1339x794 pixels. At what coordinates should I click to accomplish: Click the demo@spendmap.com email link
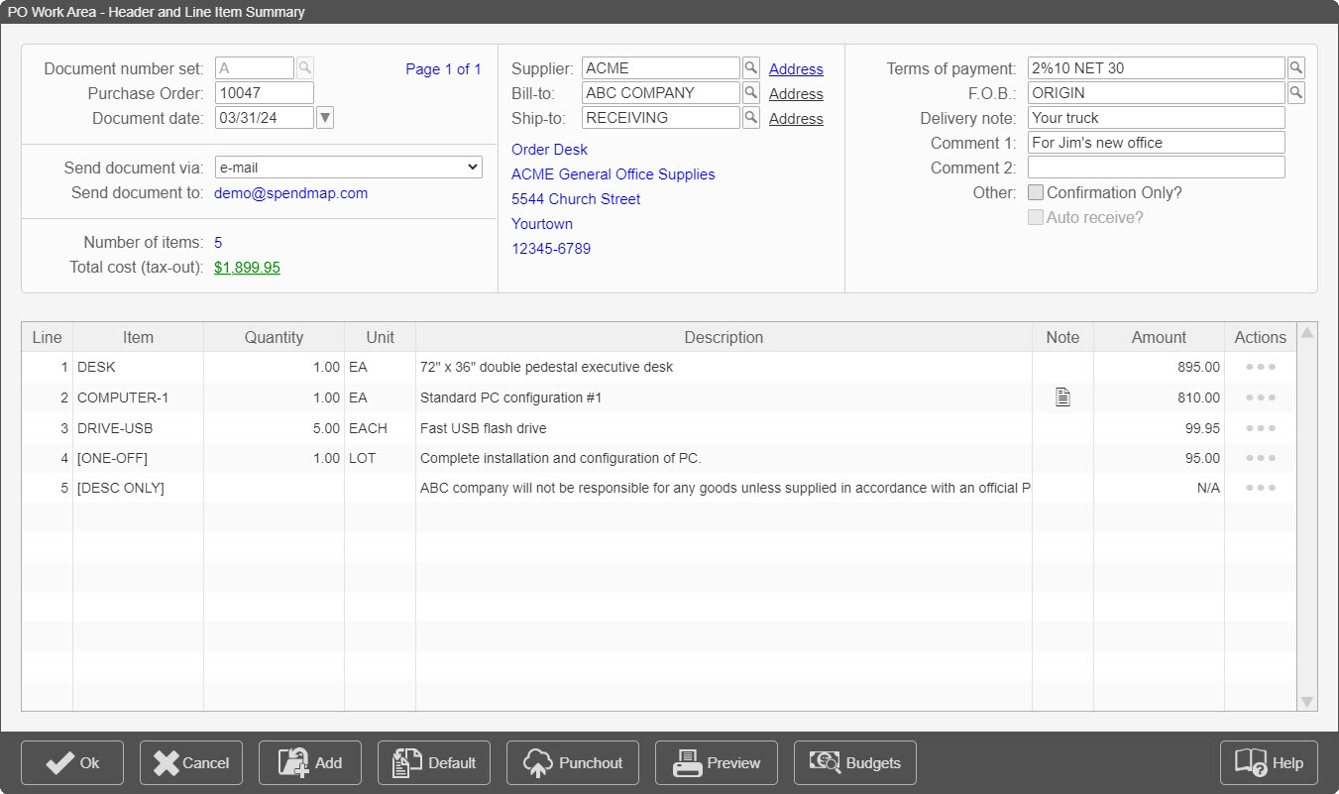point(290,192)
